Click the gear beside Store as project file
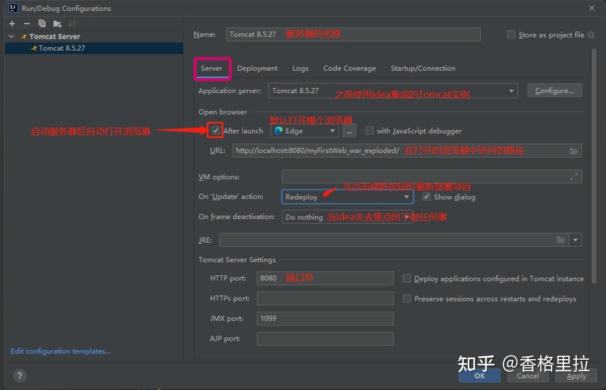The height and width of the screenshot is (390, 606). (x=589, y=34)
